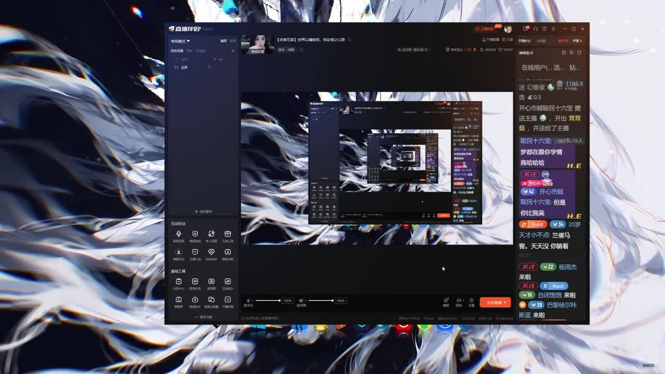Switch to the 竖屏 portrait tab

click(x=232, y=41)
